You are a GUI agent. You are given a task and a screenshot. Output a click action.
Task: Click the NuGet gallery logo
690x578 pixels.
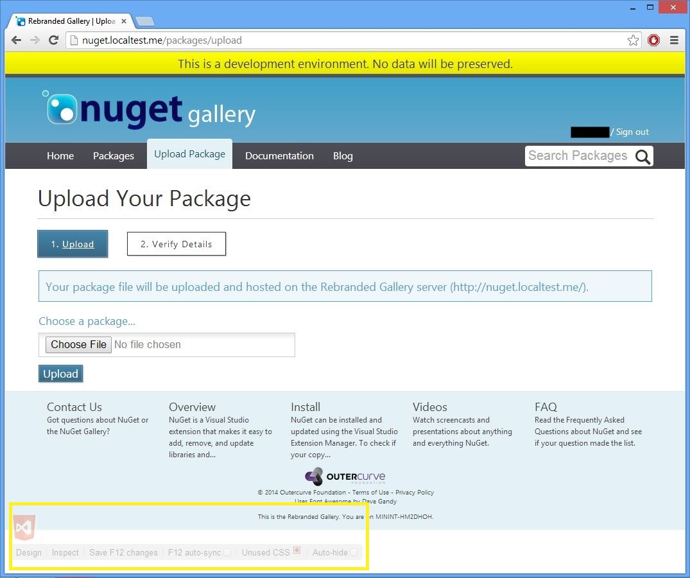[x=149, y=109]
